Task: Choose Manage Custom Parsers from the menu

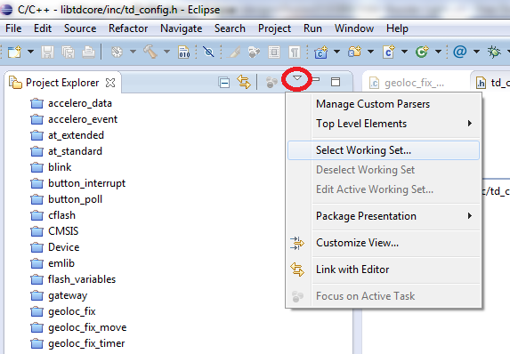Action: (x=384, y=104)
